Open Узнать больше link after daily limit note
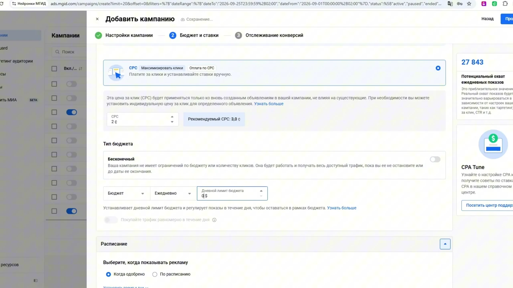The image size is (513, 288). click(341, 208)
